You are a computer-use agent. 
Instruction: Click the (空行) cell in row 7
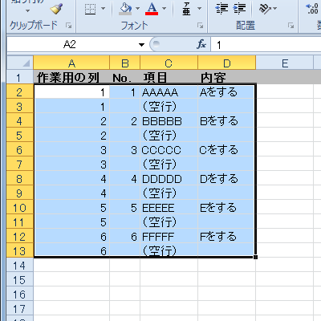click(169, 165)
